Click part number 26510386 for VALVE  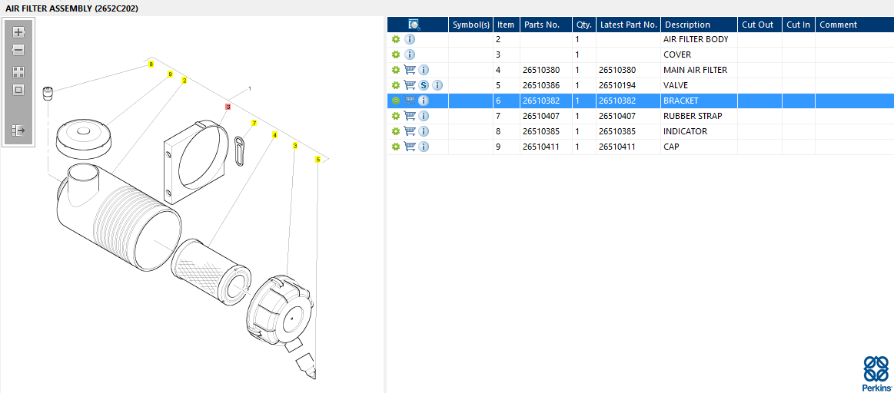point(541,85)
